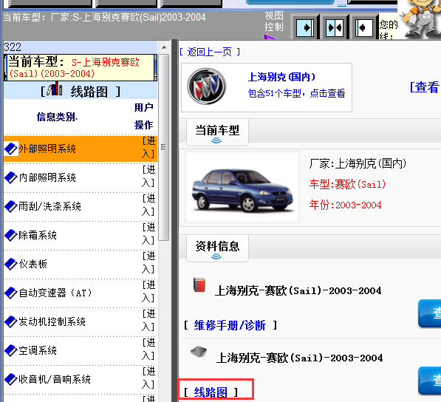This screenshot has width=441, height=402.
Task: Select the 资料信息 tab
Action: click(x=217, y=248)
